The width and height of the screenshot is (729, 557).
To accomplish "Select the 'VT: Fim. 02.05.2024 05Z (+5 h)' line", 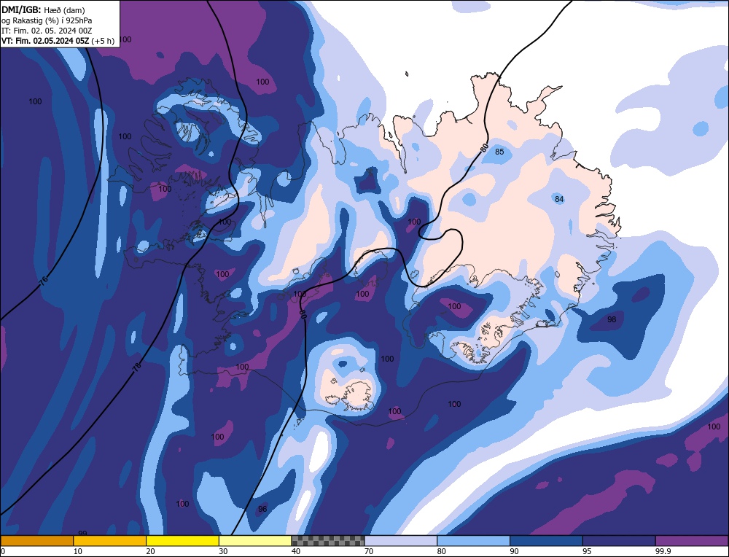I will pyautogui.click(x=58, y=41).
